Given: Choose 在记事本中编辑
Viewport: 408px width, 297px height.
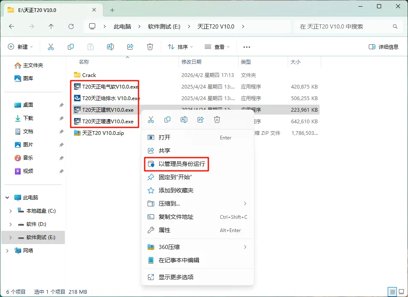Looking at the screenshot, I should [198, 260].
